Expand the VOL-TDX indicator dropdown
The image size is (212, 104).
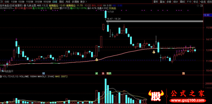[x=1, y=76]
